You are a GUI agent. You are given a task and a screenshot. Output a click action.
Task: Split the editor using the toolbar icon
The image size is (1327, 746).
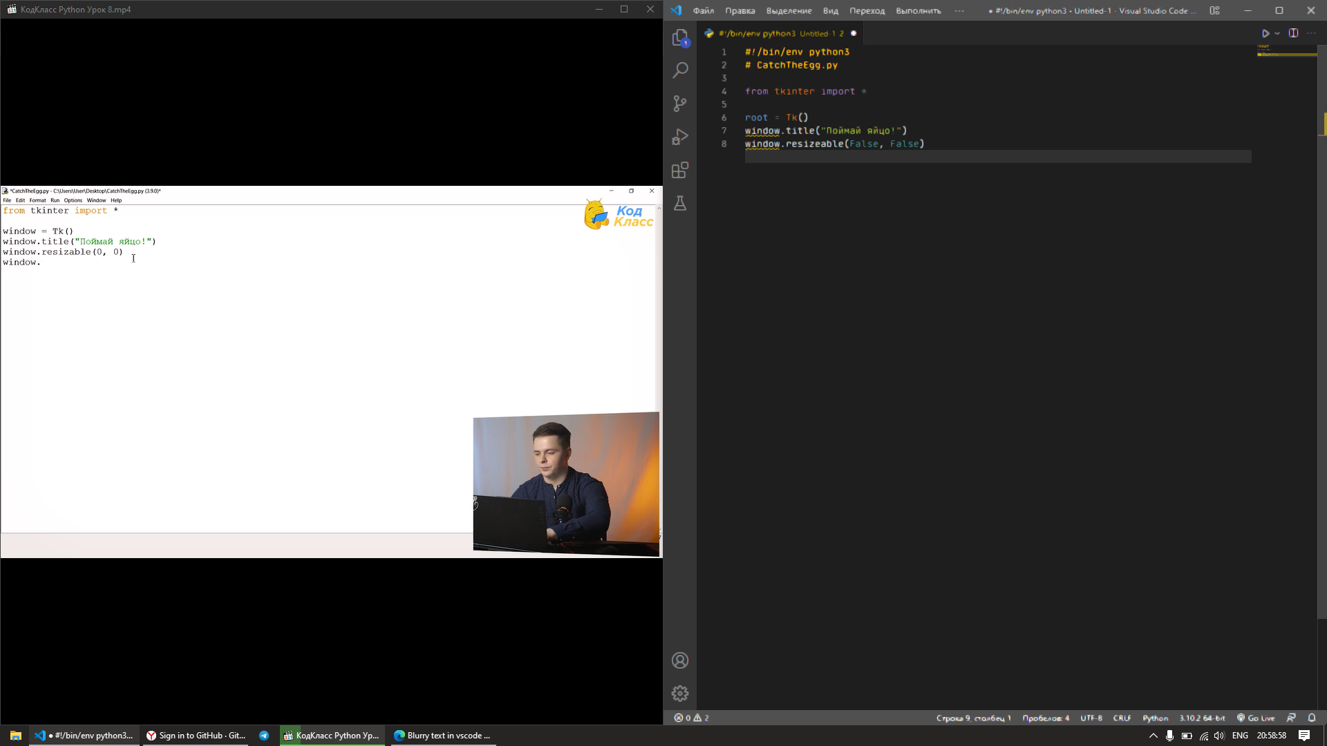click(x=1293, y=32)
